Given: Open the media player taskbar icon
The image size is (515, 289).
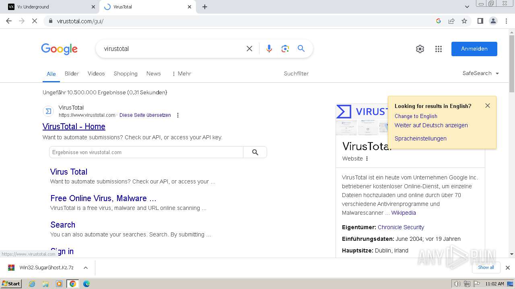Looking at the screenshot, I should point(59,284).
